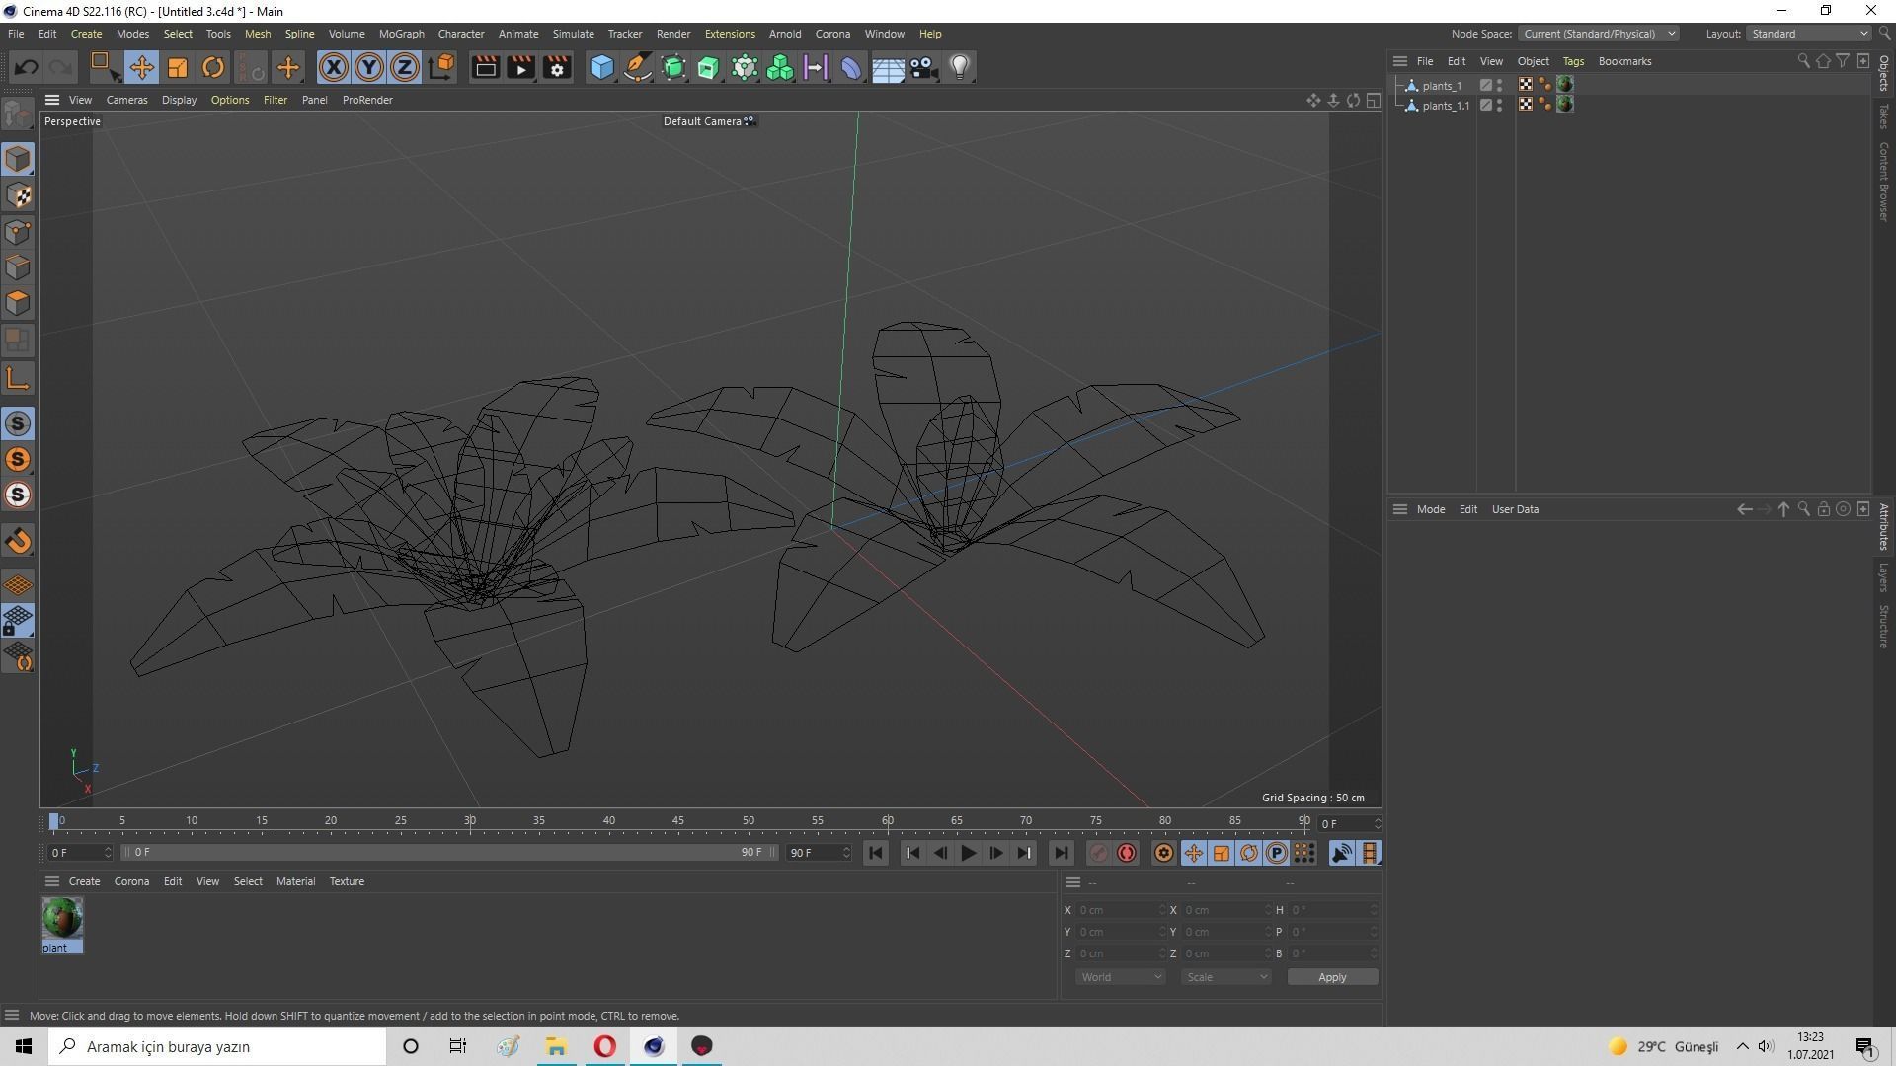Toggle Autokeying record button

pos(1127,853)
